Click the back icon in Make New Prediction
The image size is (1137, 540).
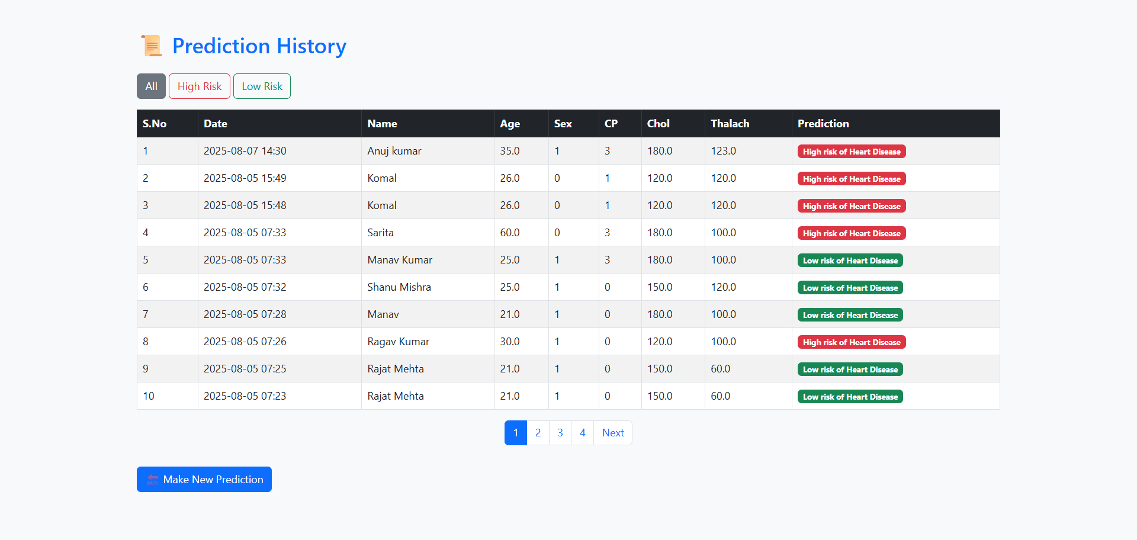click(x=153, y=480)
